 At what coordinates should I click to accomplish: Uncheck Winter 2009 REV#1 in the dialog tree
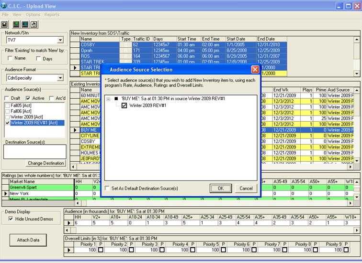pyautogui.click(x=124, y=105)
